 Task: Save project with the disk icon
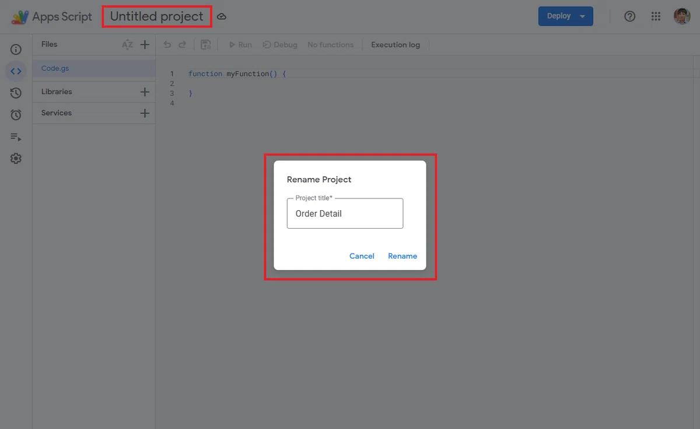pos(205,44)
